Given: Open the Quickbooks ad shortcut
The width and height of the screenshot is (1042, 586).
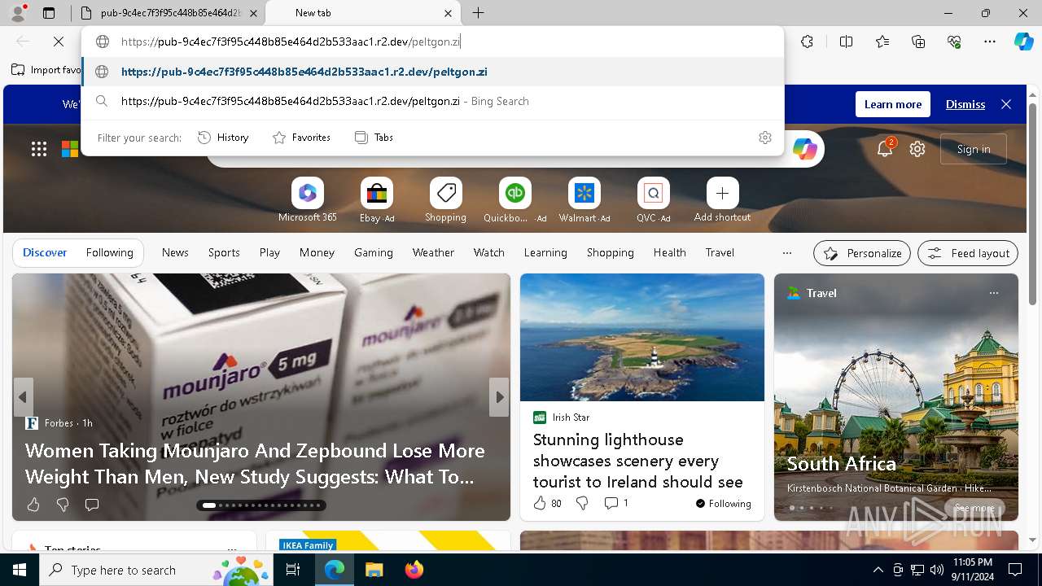Looking at the screenshot, I should point(515,200).
